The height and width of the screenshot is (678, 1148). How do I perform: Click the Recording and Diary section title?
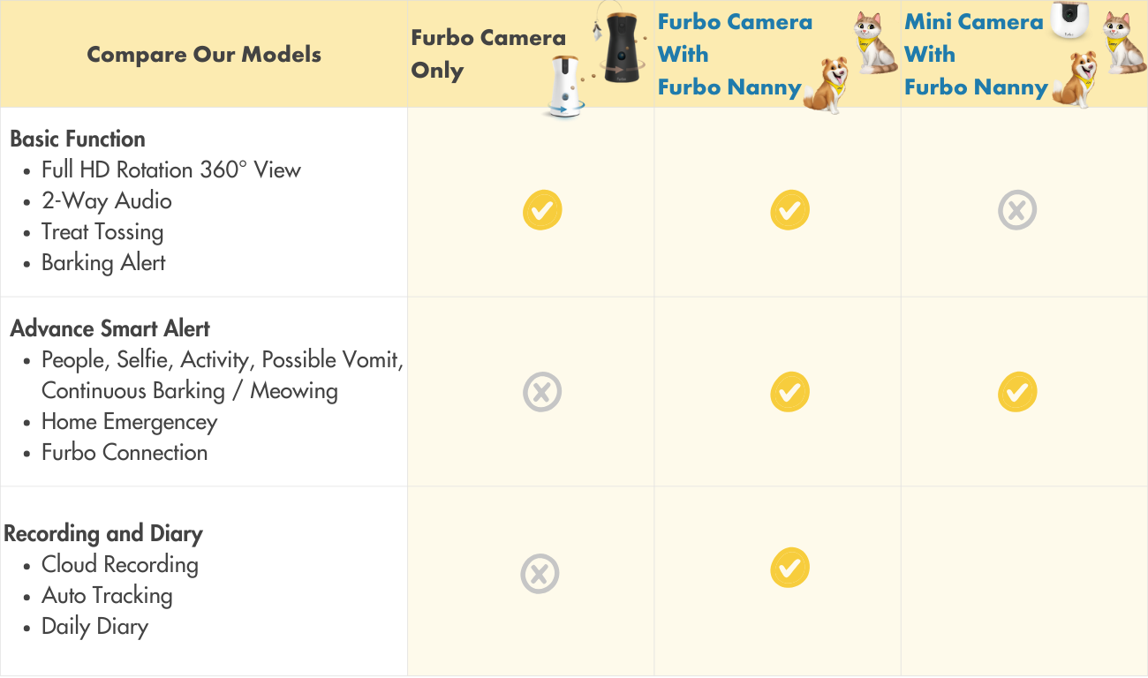103,533
